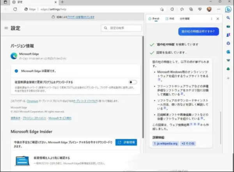The height and width of the screenshot is (172, 234).
Task: Open the settings hamburger menu
Action: coord(6,28)
